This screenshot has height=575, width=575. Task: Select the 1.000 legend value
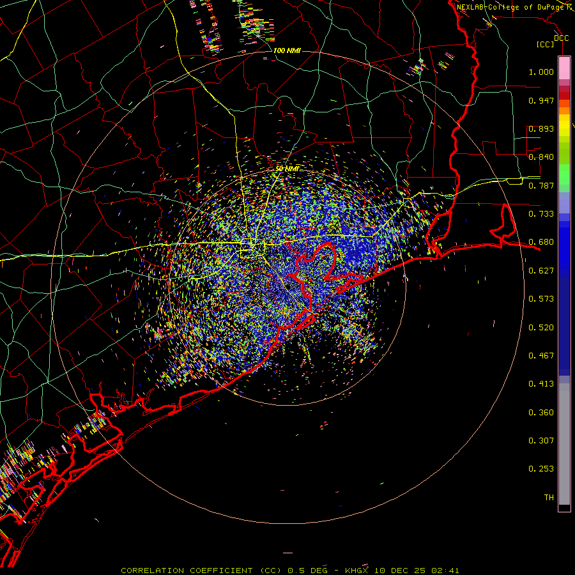coord(541,72)
